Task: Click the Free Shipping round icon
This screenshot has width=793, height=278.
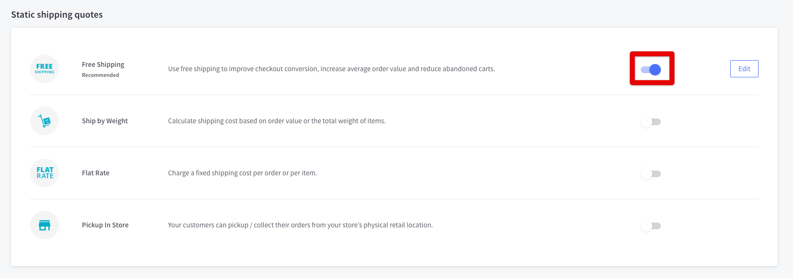Action: (45, 69)
